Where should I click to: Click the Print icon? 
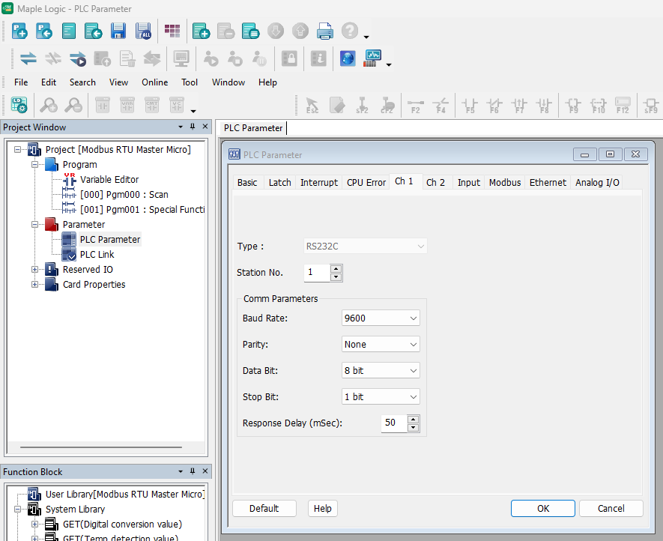click(x=324, y=31)
